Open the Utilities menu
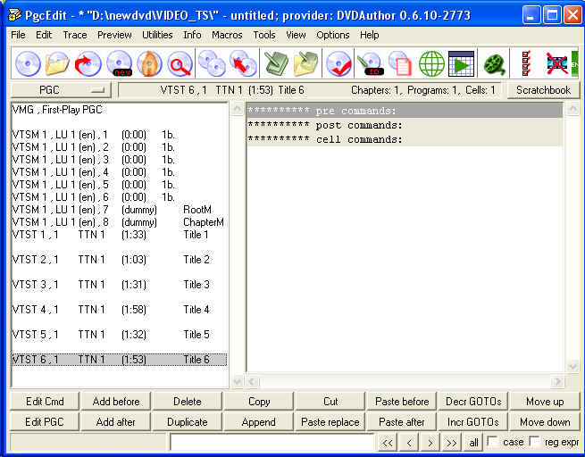The height and width of the screenshot is (457, 585). coord(157,35)
